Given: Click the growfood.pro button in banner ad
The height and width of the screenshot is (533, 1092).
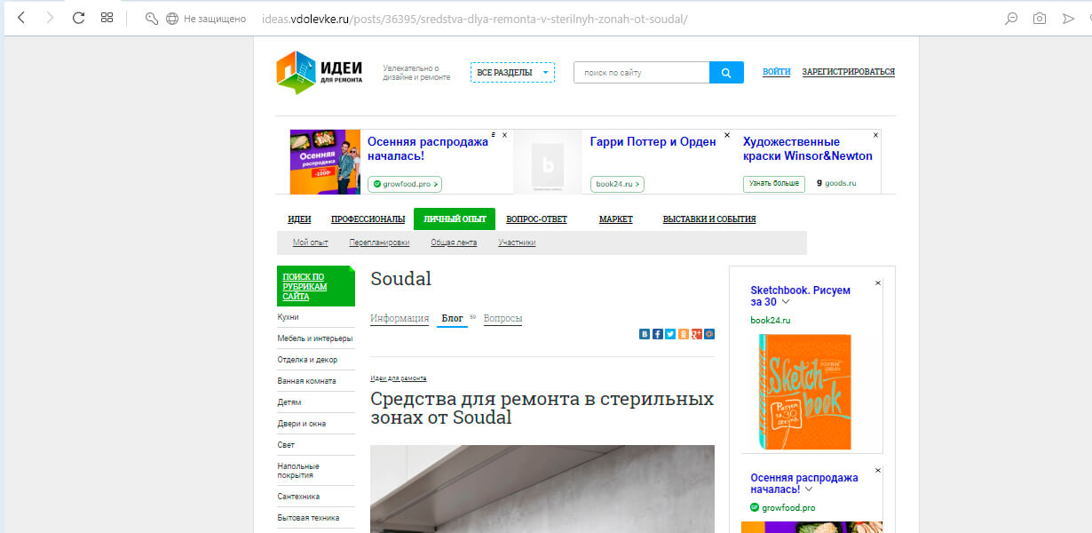Looking at the screenshot, I should tap(404, 184).
